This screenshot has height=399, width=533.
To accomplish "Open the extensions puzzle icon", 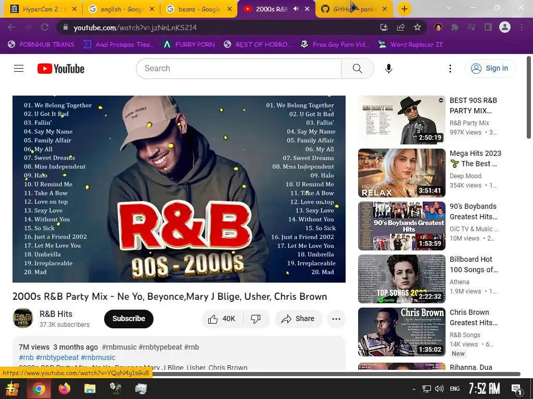I will click(x=455, y=27).
